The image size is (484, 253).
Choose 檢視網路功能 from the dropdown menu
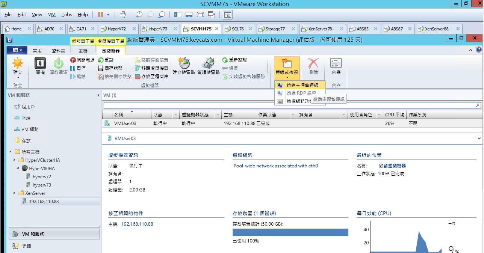click(x=299, y=101)
